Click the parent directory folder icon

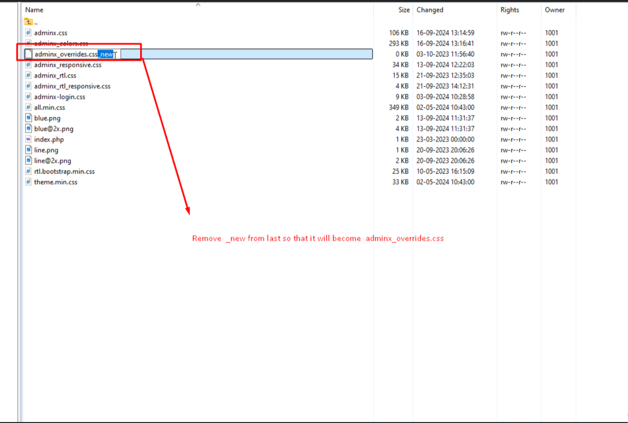[28, 22]
